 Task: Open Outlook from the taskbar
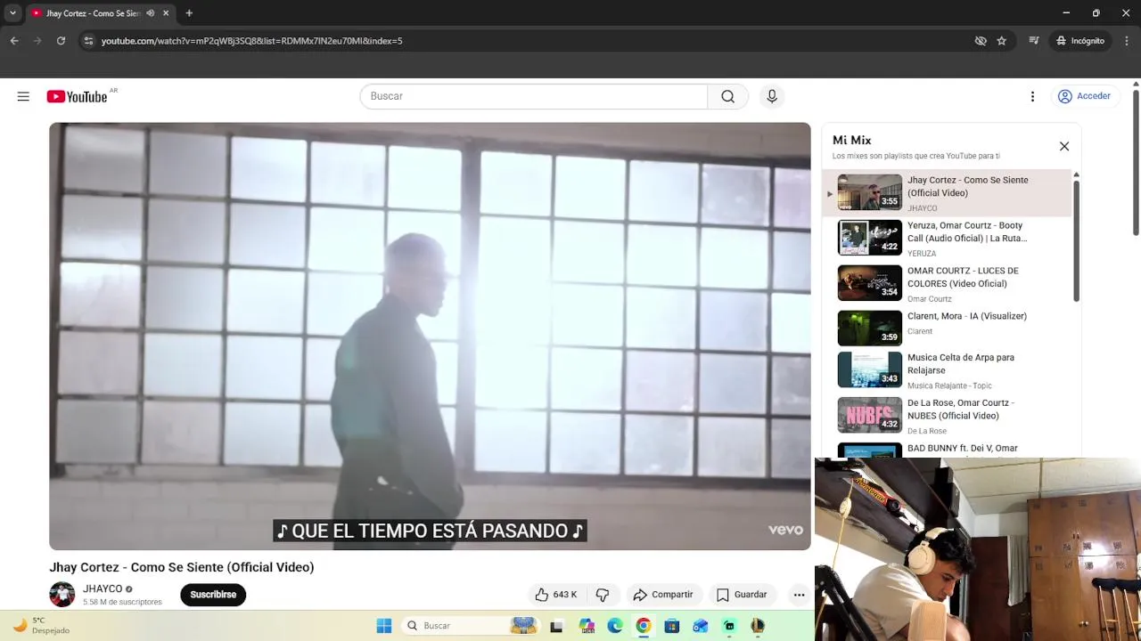pyautogui.click(x=701, y=626)
